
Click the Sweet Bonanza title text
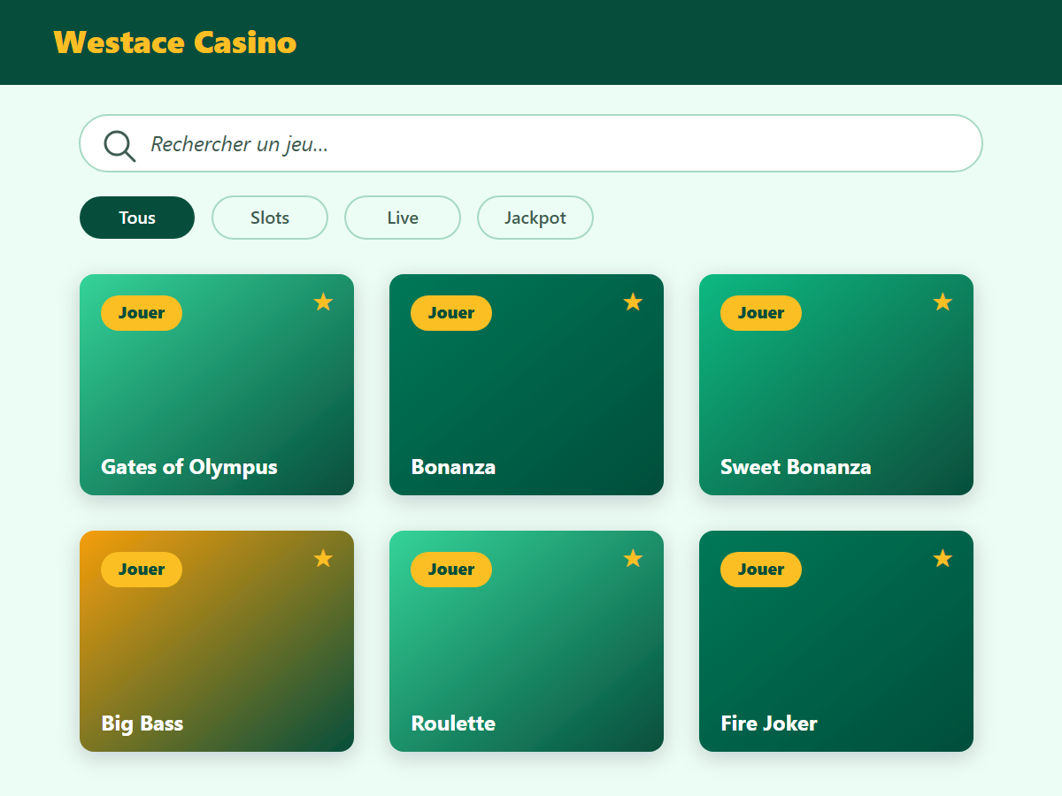[796, 467]
